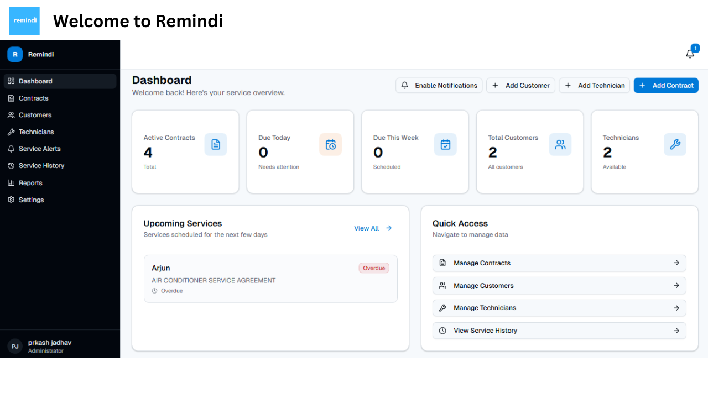Viewport: 708px width, 398px height.
Task: Click the Due This Week calendar-check icon
Action: pos(445,144)
